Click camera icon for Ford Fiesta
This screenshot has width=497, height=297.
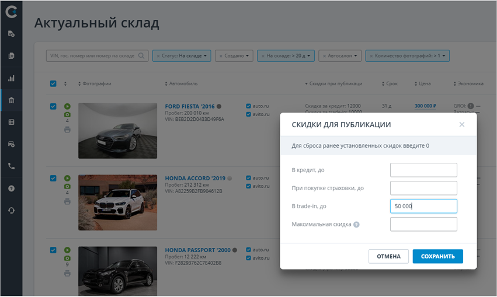point(67,114)
